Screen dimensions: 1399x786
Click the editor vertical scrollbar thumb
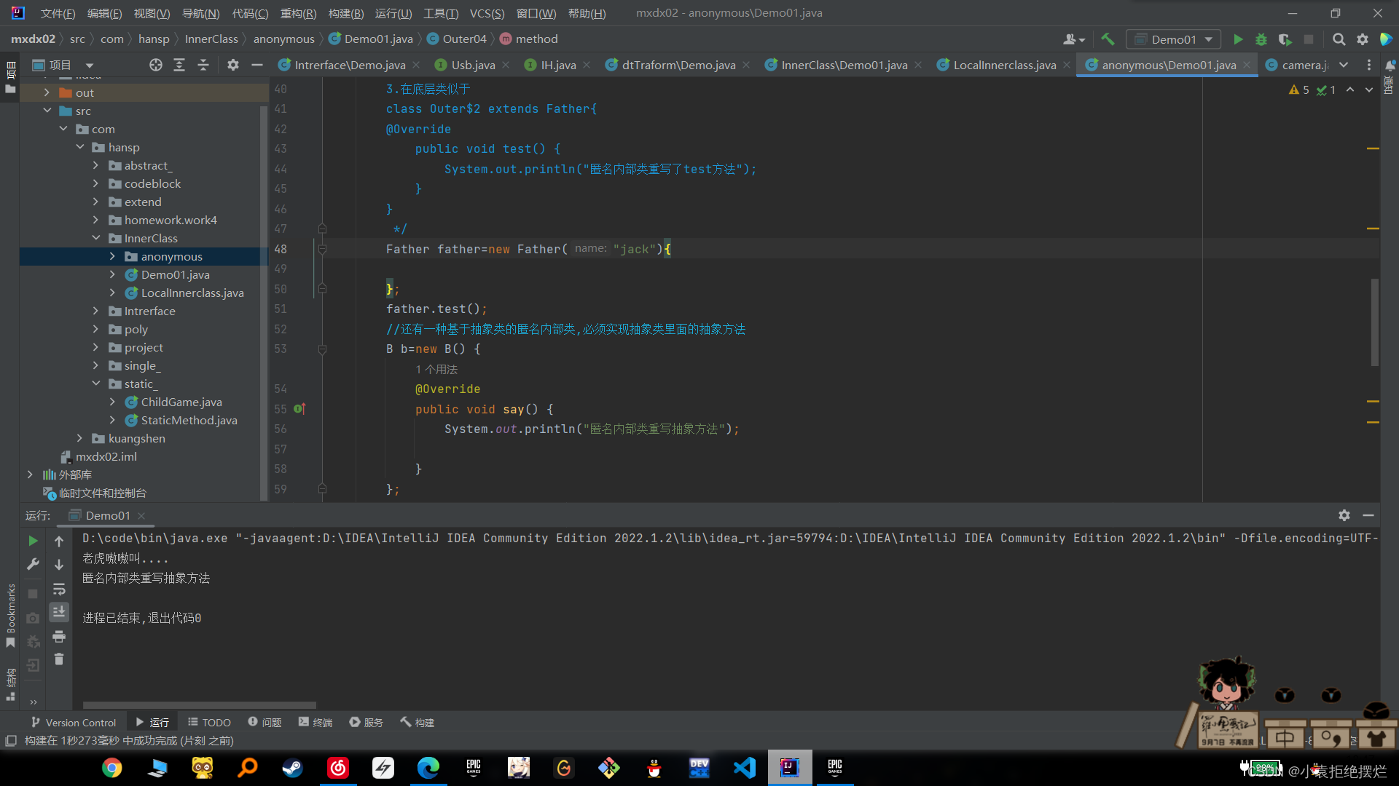[x=1375, y=322]
